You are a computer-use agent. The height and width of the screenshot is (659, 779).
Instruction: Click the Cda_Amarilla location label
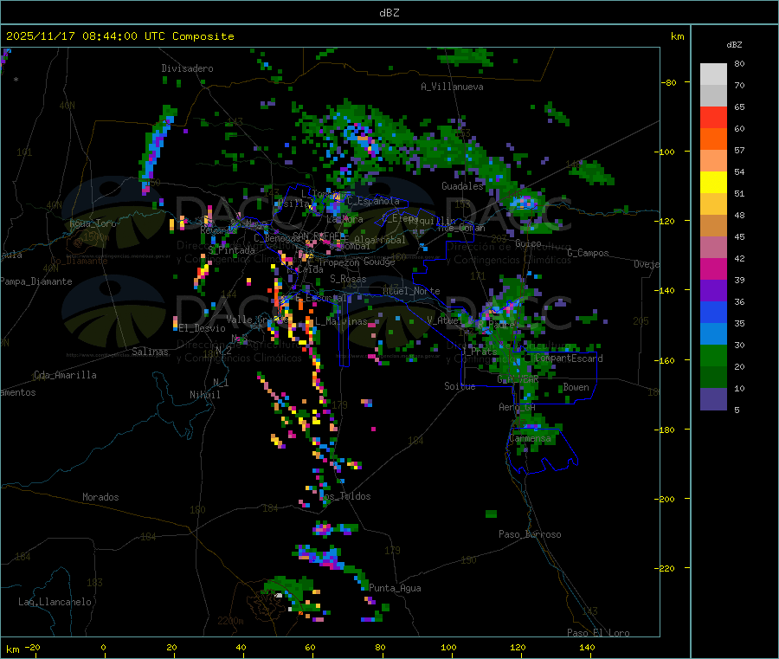pos(65,375)
